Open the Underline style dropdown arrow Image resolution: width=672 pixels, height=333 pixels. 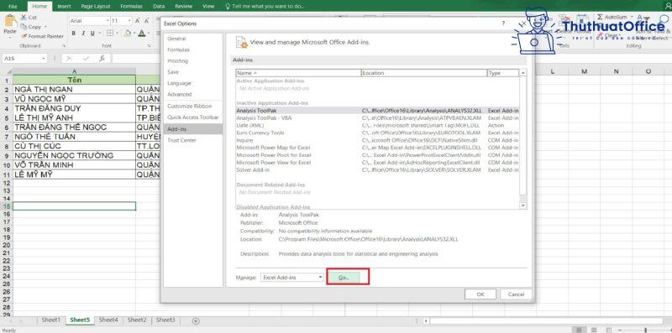point(101,34)
